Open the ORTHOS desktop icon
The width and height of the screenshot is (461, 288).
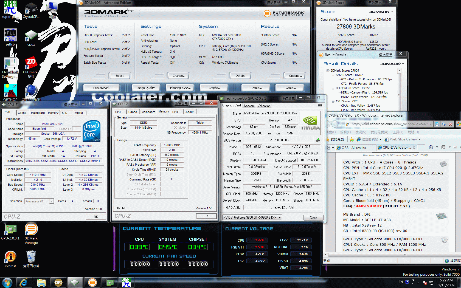pyautogui.click(x=10, y=92)
